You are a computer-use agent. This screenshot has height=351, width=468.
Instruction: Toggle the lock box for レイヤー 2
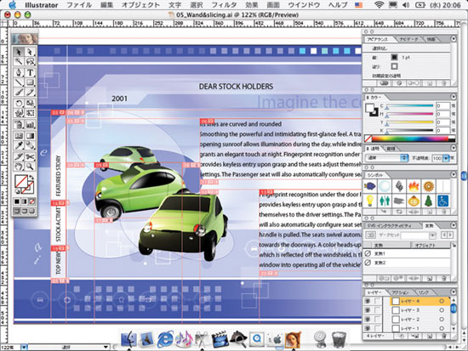(377, 320)
